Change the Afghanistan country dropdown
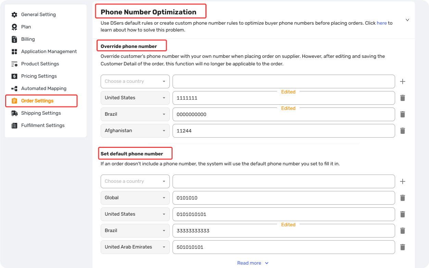 click(x=135, y=131)
